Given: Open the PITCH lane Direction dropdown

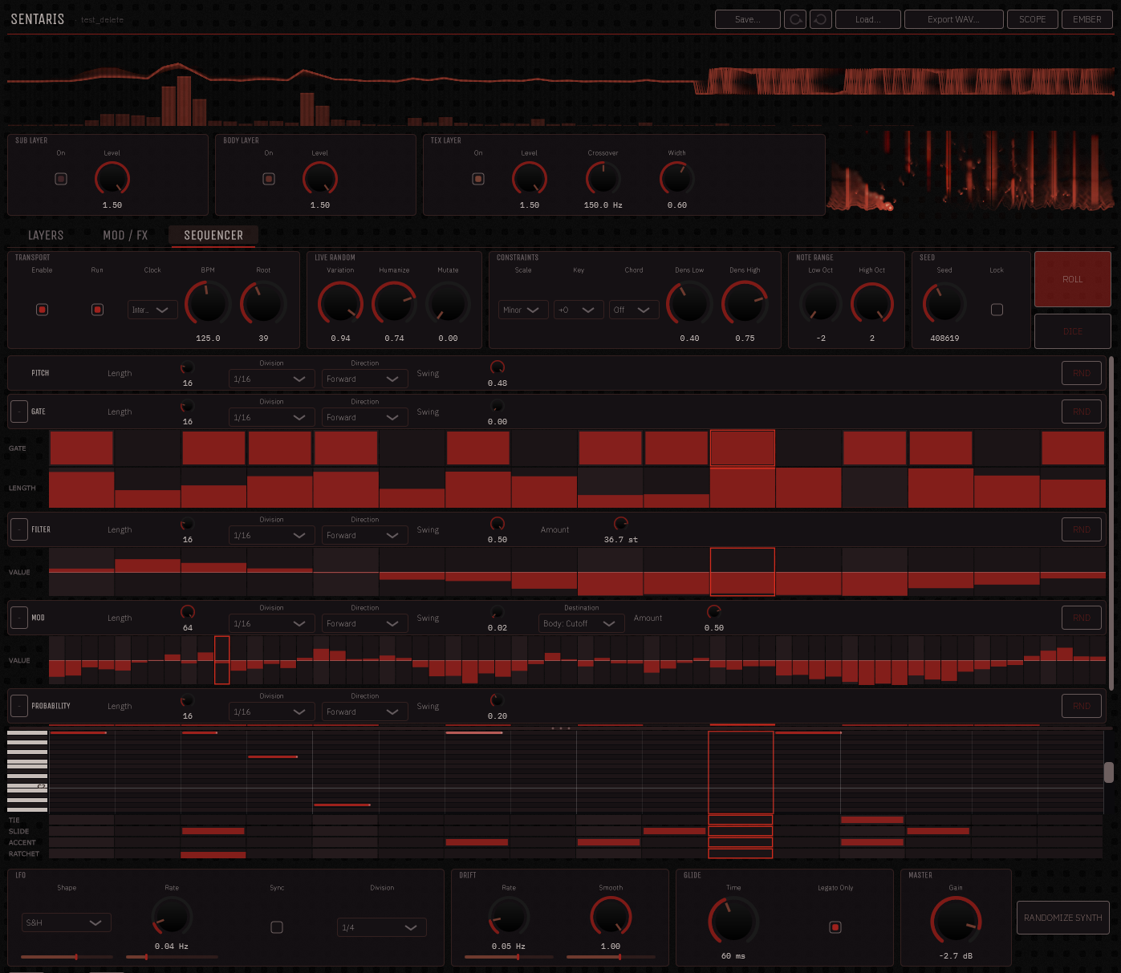Looking at the screenshot, I should 365,379.
